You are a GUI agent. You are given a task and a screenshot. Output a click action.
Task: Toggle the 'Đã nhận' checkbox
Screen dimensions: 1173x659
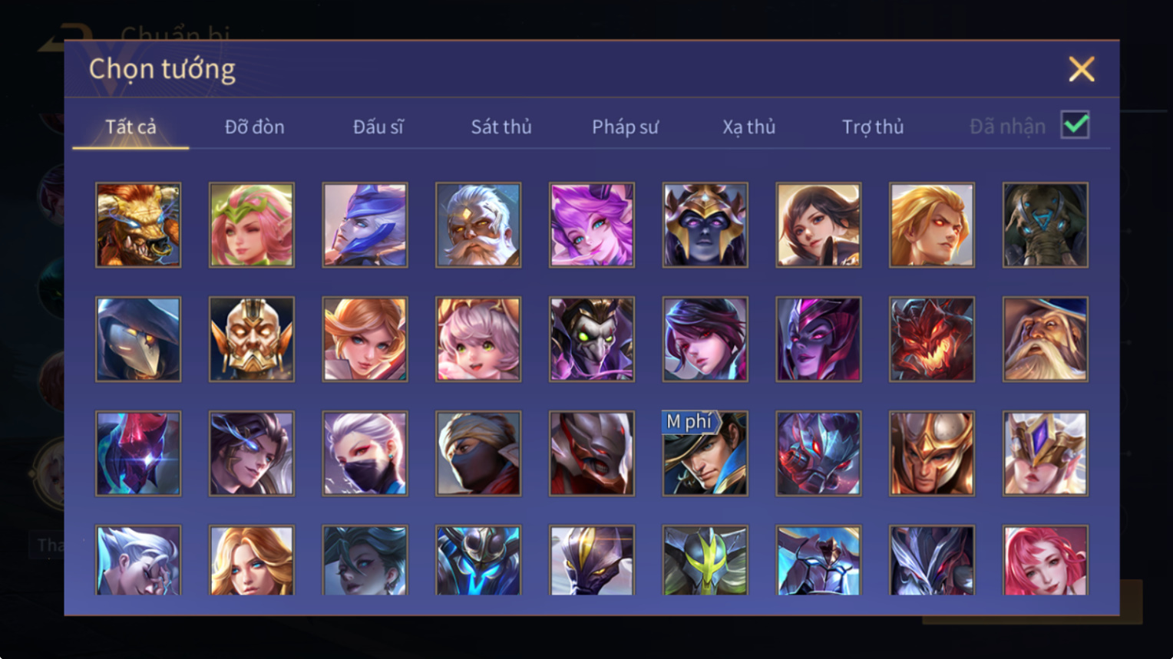[1075, 124]
